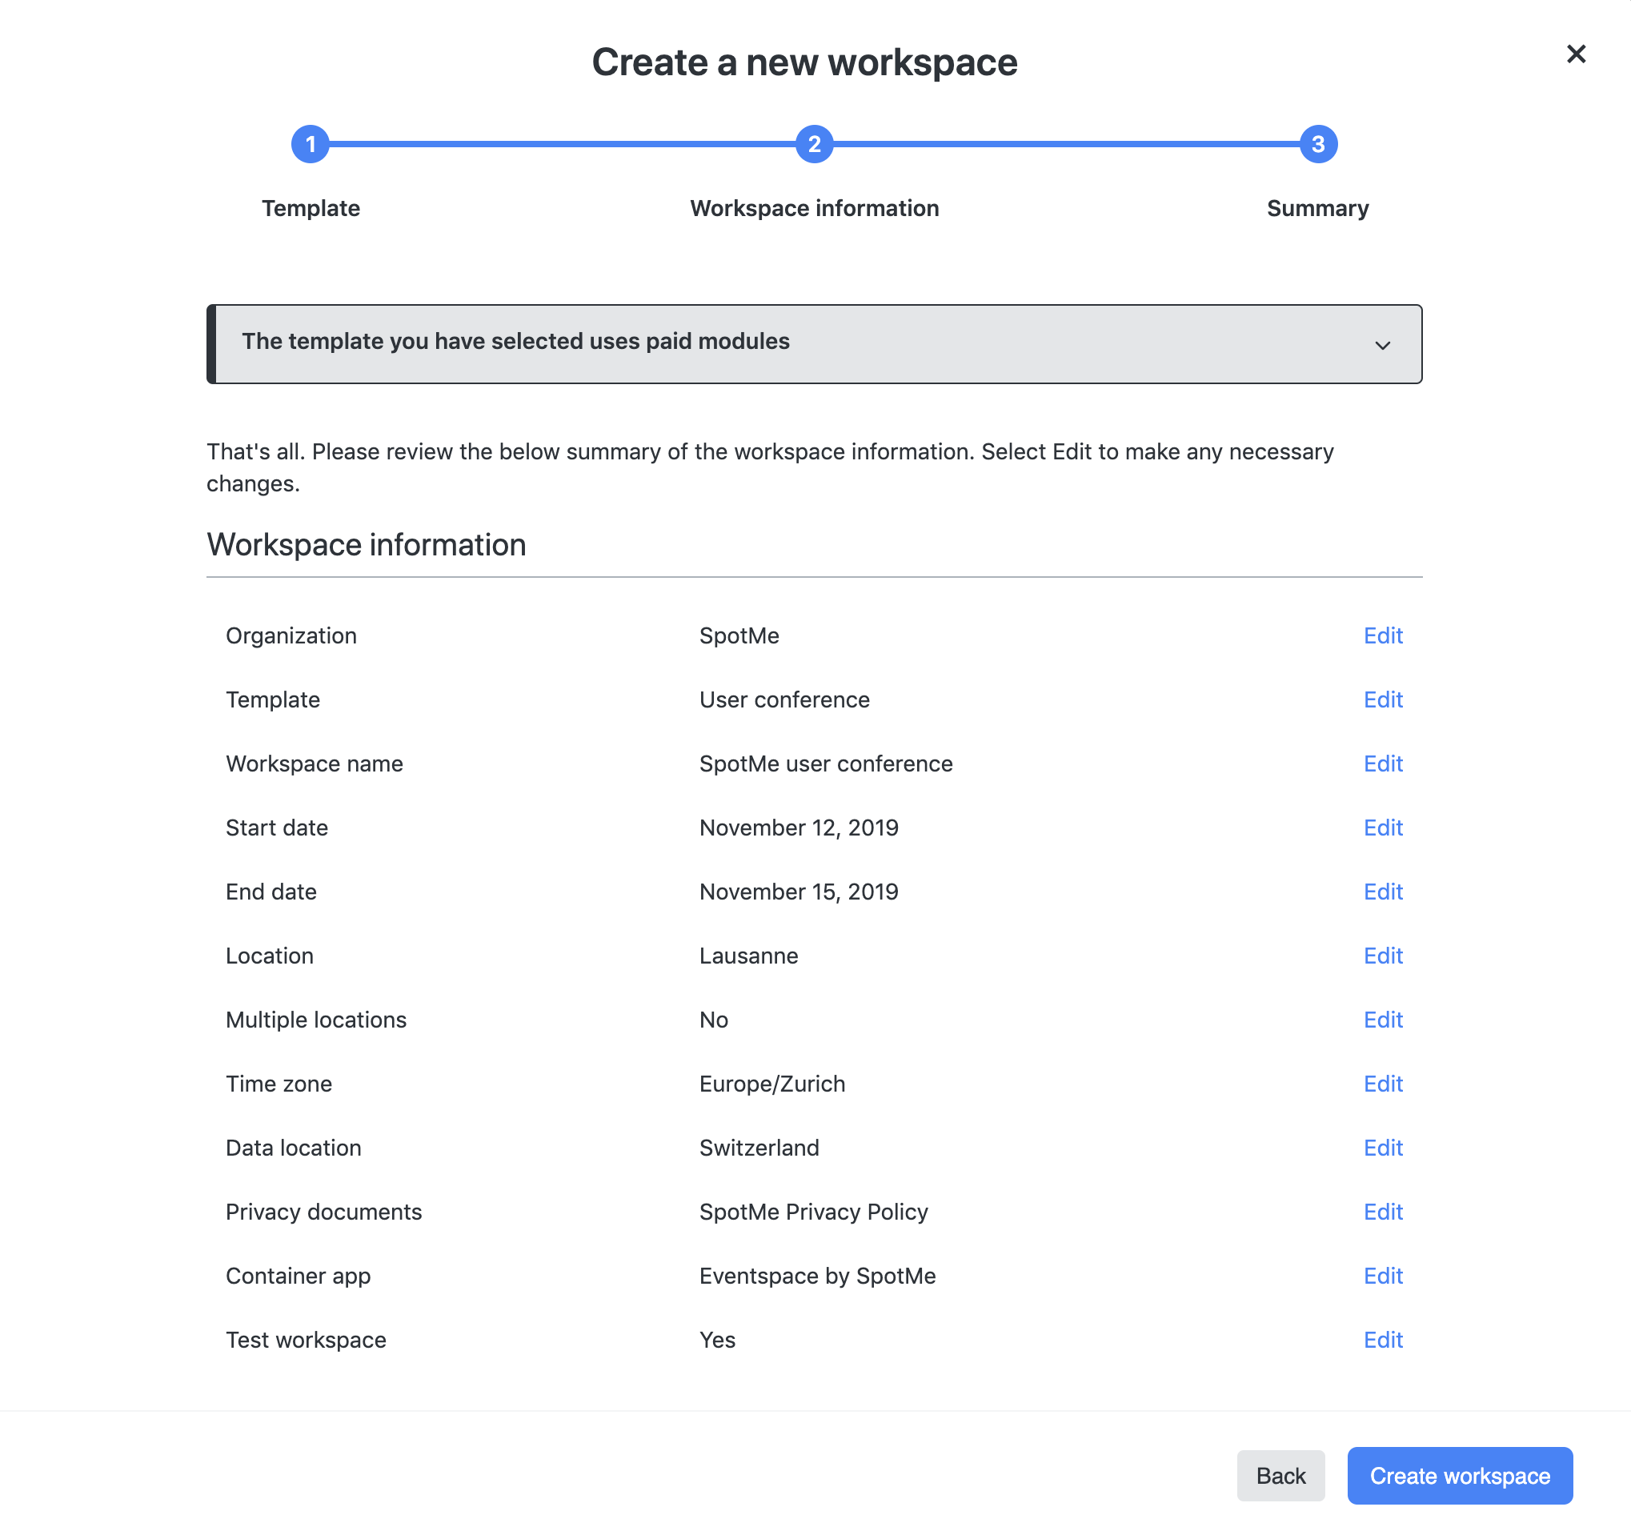Screen dimensions: 1631x1535
Task: Edit the Start date
Action: 1382,828
